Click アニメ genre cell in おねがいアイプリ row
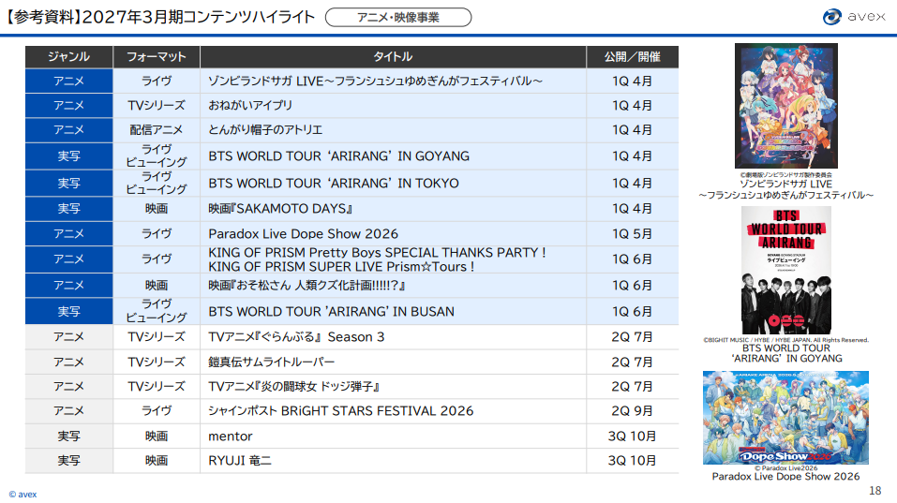 coord(68,106)
